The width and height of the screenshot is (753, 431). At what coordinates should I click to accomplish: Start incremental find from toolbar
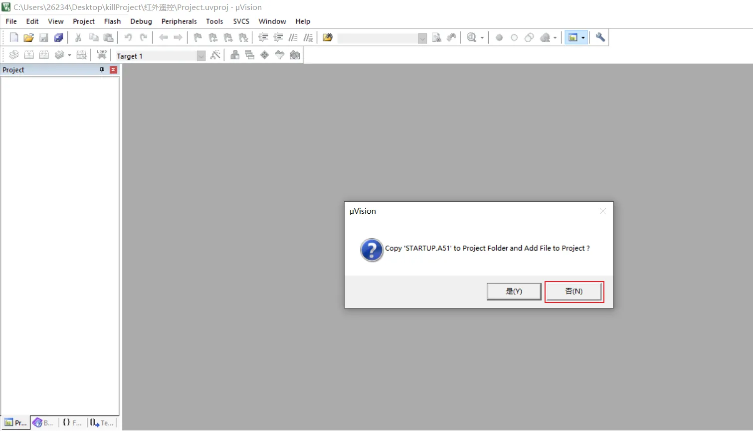pos(451,37)
